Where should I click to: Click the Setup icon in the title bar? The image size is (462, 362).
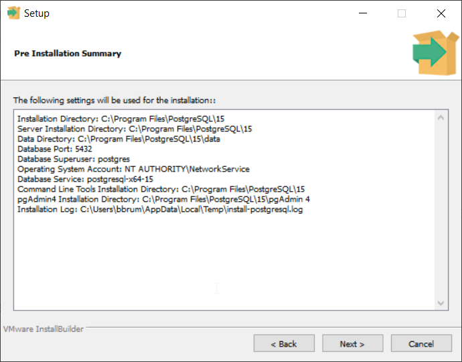13,13
